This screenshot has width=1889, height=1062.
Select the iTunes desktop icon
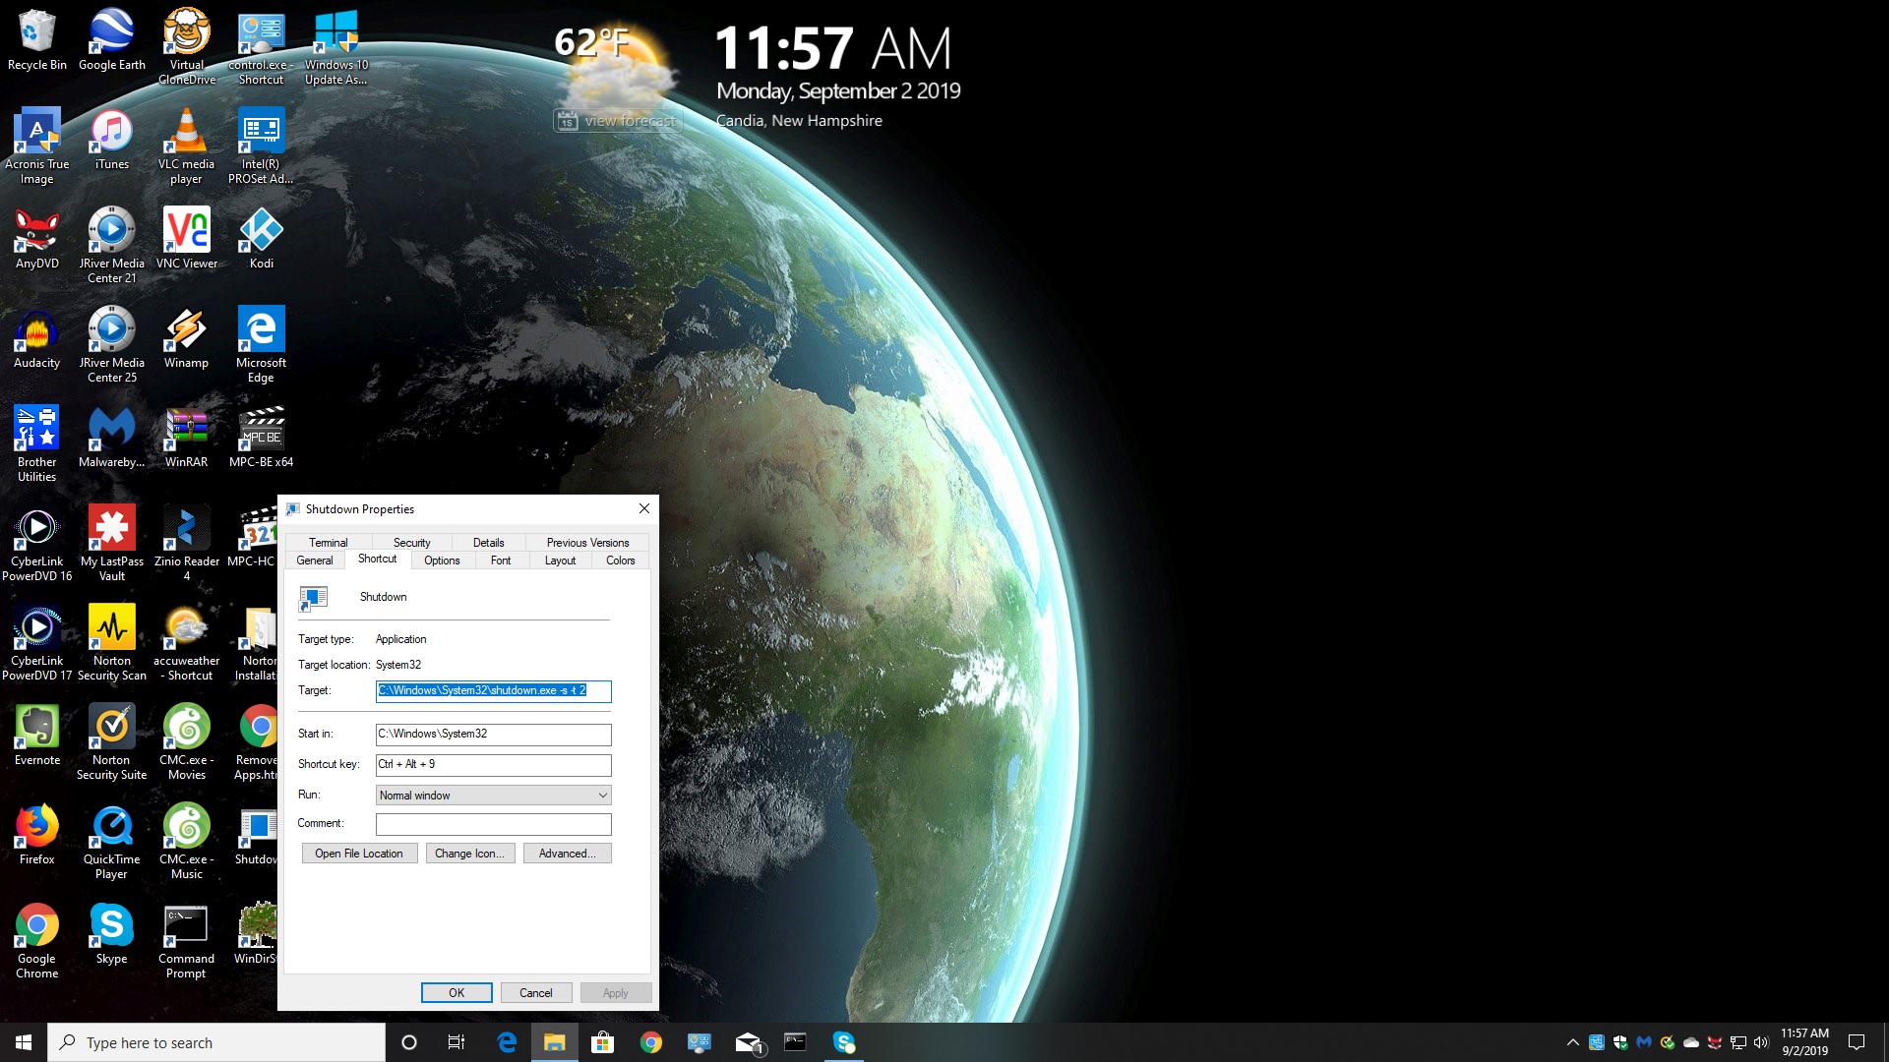[112, 140]
